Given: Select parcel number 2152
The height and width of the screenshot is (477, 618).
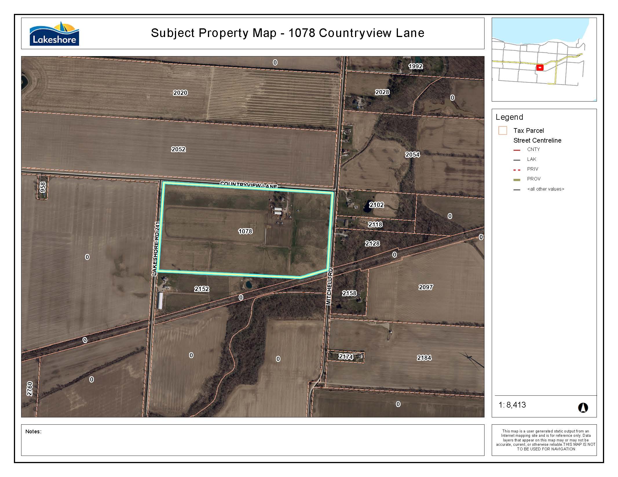Looking at the screenshot, I should tap(202, 289).
